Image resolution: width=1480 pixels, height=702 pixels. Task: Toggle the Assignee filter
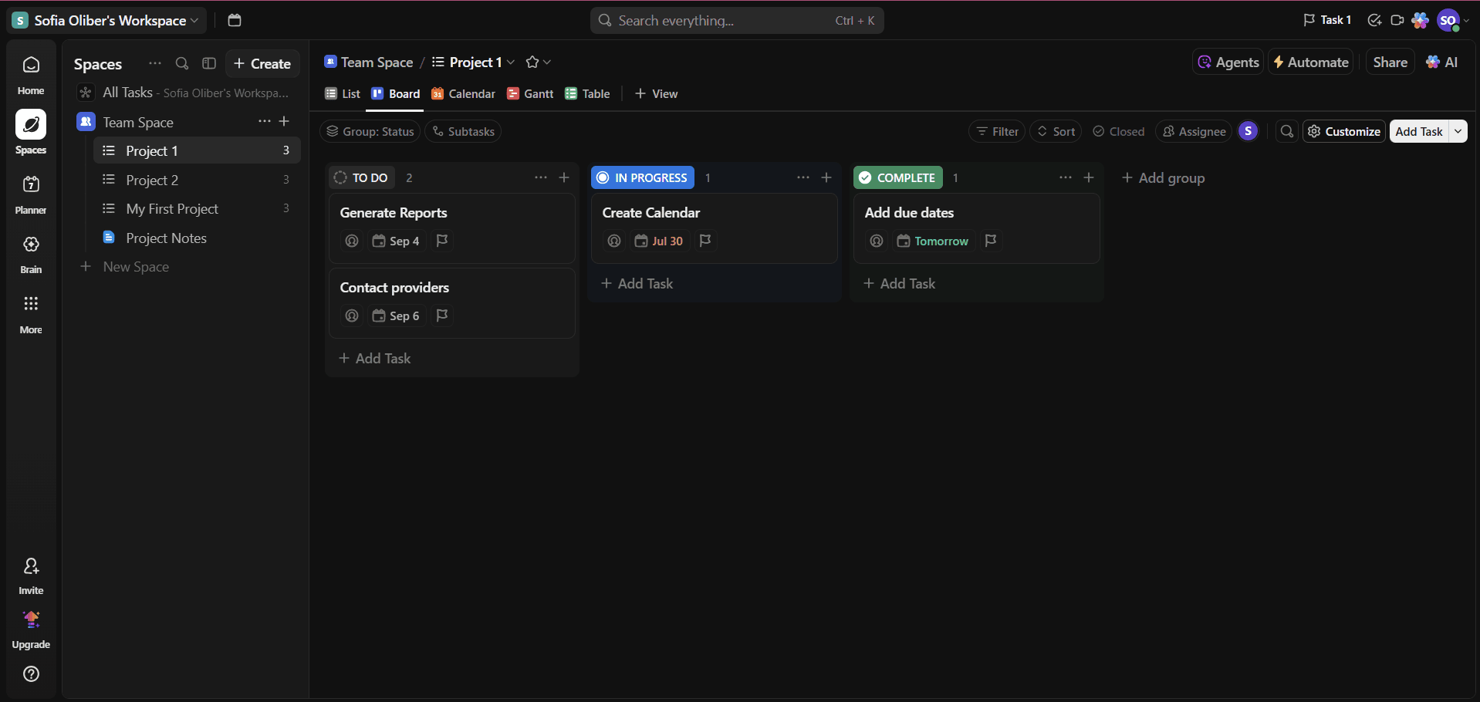(x=1194, y=132)
